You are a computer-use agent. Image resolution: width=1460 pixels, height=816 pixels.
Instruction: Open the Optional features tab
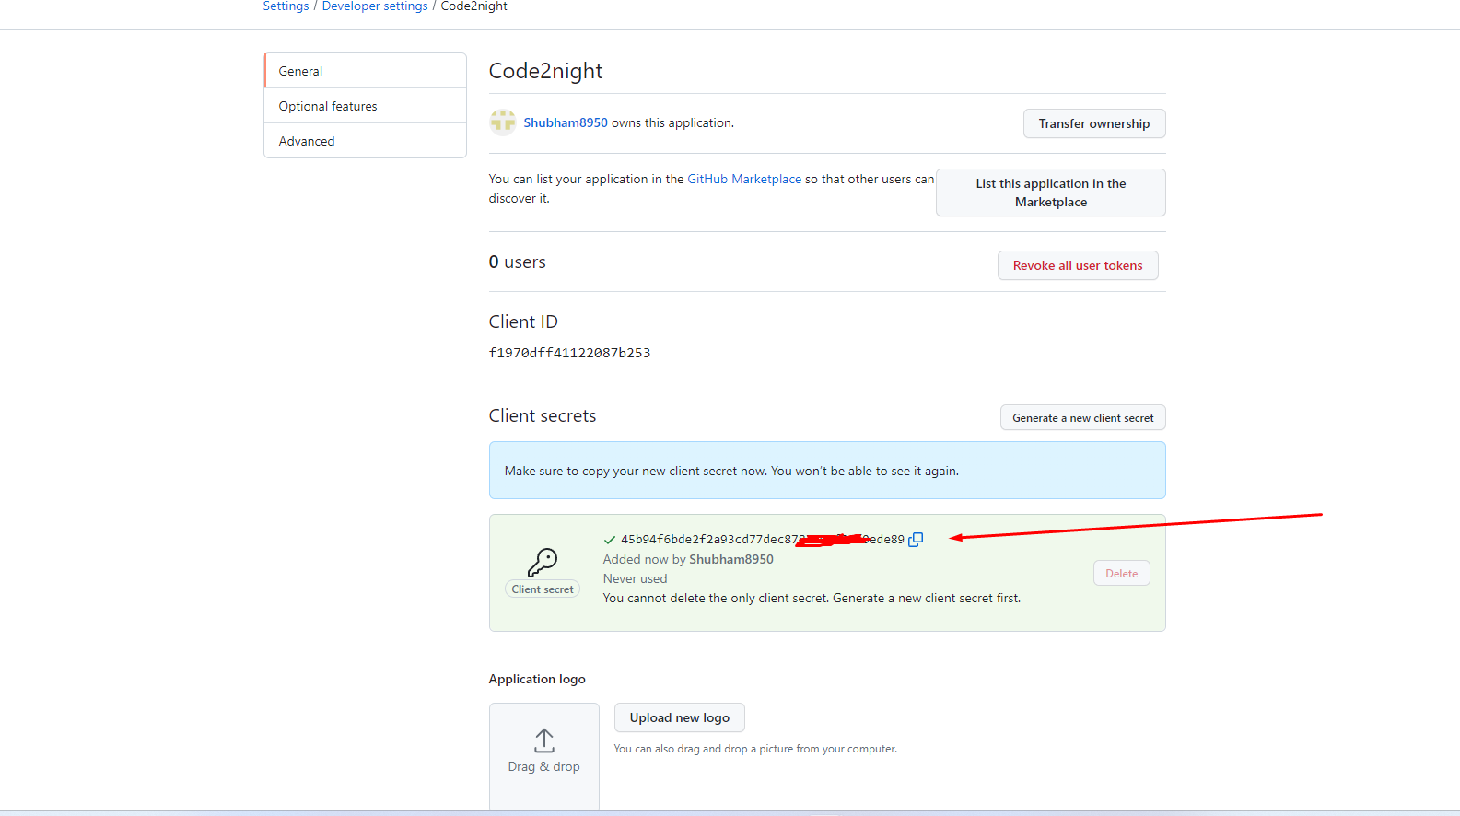[x=365, y=106]
